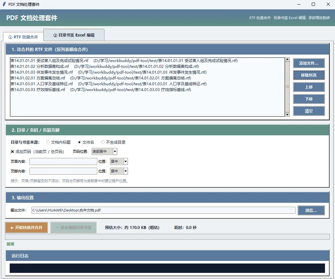This screenshot has width=335, height=279.
Task: Click the file list scrollbar thumb
Action: click(287, 87)
